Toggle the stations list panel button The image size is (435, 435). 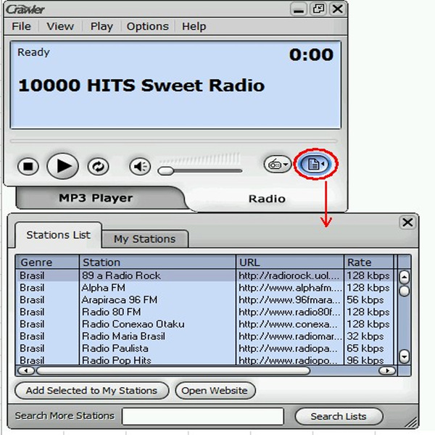pyautogui.click(x=315, y=164)
